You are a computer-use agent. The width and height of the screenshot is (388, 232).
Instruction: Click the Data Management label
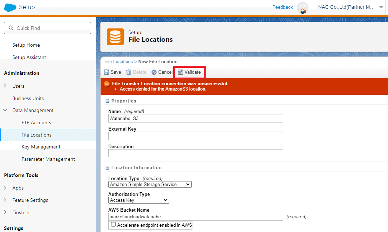[x=33, y=110]
